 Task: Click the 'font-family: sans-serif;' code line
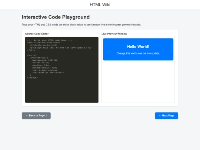point(48,73)
